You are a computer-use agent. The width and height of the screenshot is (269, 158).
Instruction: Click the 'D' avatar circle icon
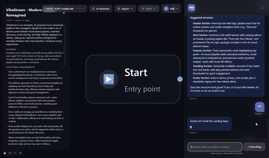[x=166, y=9]
